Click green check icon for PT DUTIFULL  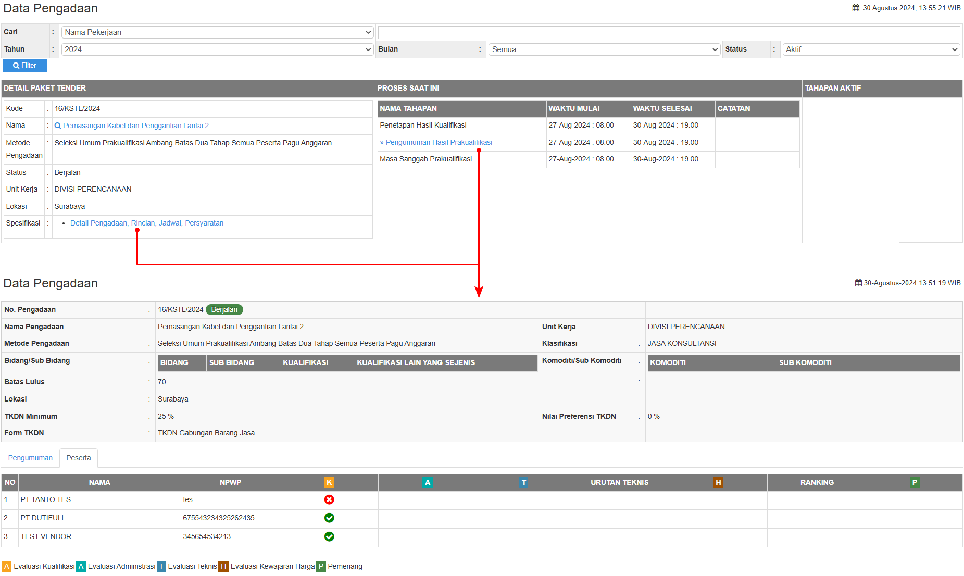click(x=329, y=518)
